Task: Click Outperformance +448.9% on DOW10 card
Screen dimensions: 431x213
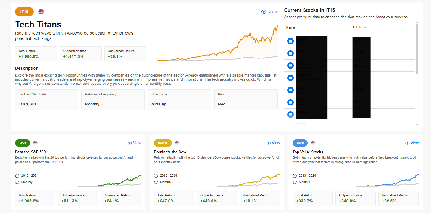Action: coord(217,199)
